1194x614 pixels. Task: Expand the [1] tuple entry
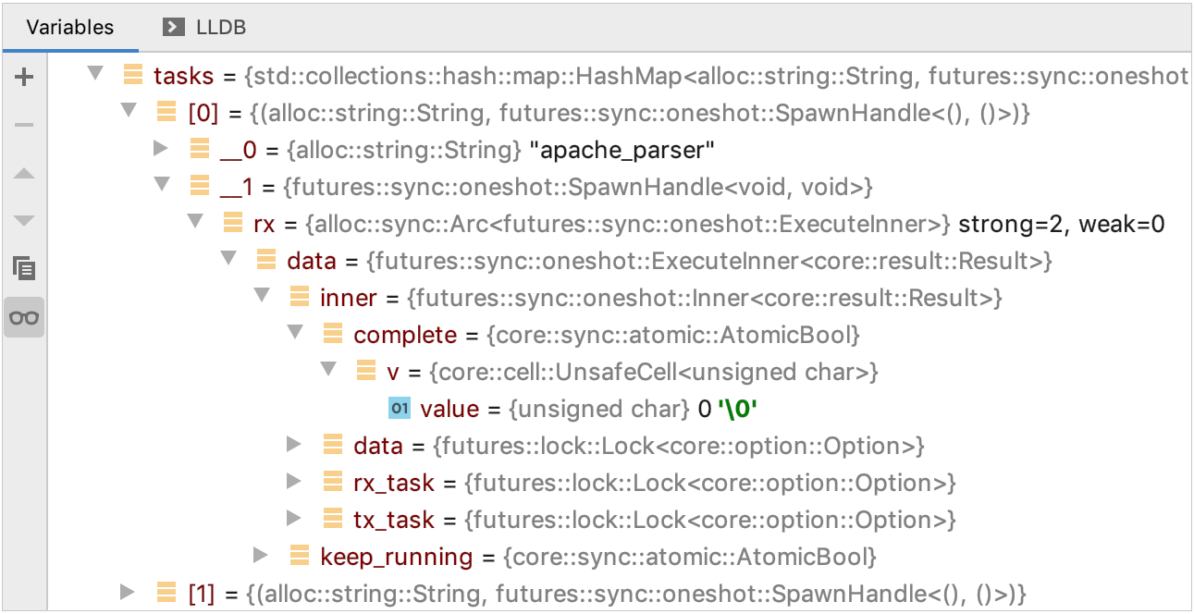tap(127, 592)
